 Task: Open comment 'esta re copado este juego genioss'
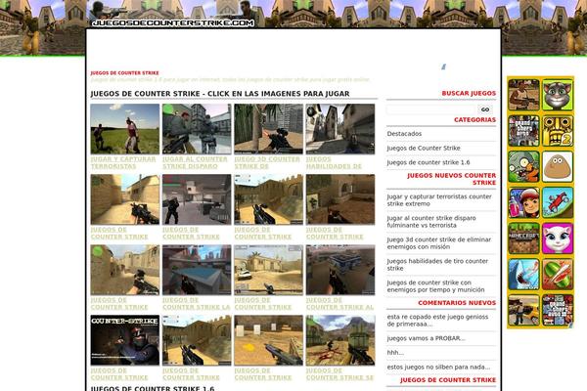(437, 321)
